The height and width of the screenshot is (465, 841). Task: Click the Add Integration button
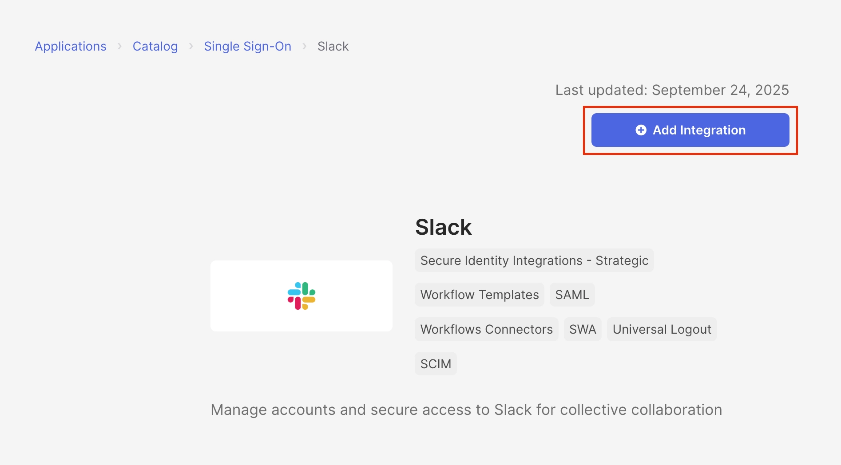690,130
